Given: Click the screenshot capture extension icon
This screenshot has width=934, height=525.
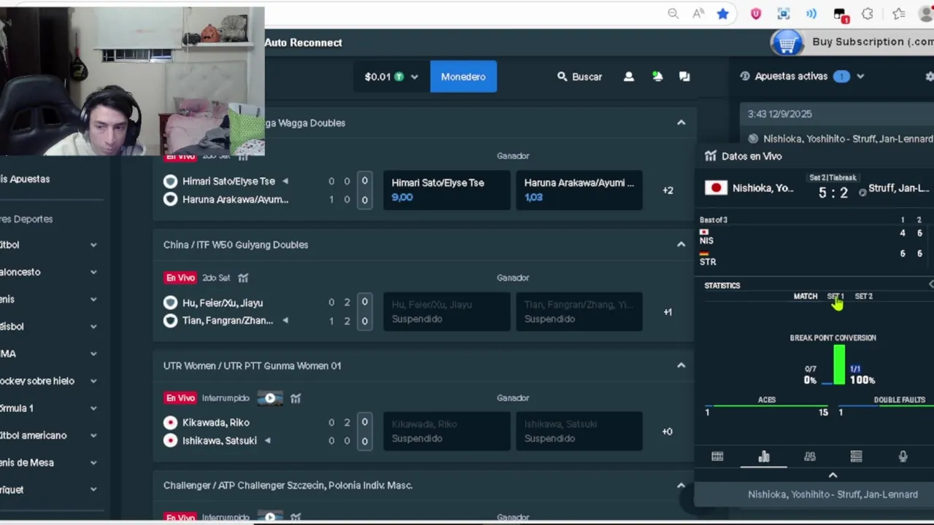Looking at the screenshot, I should pyautogui.click(x=784, y=14).
